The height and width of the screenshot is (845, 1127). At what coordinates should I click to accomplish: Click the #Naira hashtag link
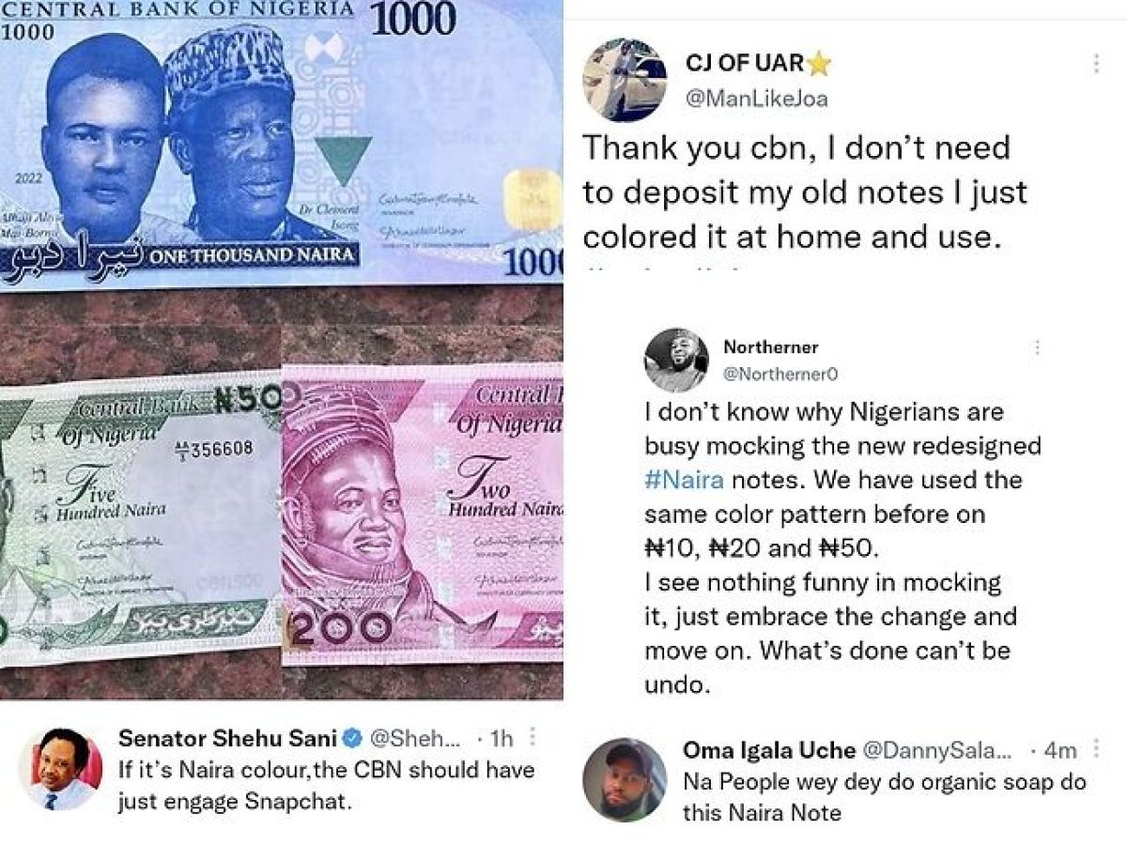(685, 481)
